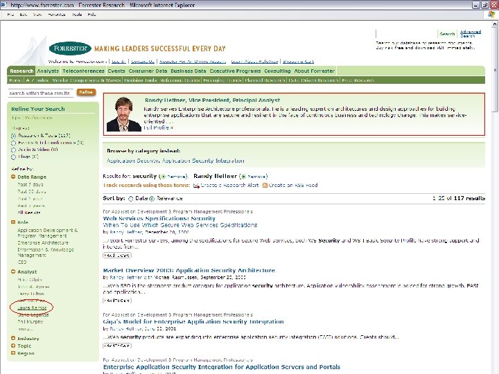Click the orange Refine button
Screen dimensions: 499x374
[86, 92]
